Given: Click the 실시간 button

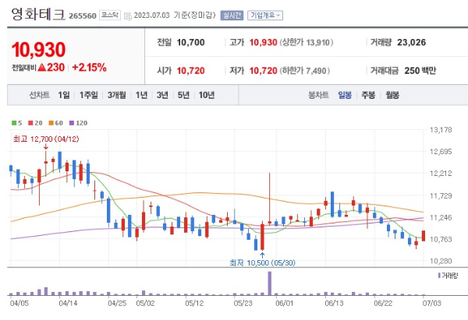Looking at the screenshot, I should coord(232,16).
